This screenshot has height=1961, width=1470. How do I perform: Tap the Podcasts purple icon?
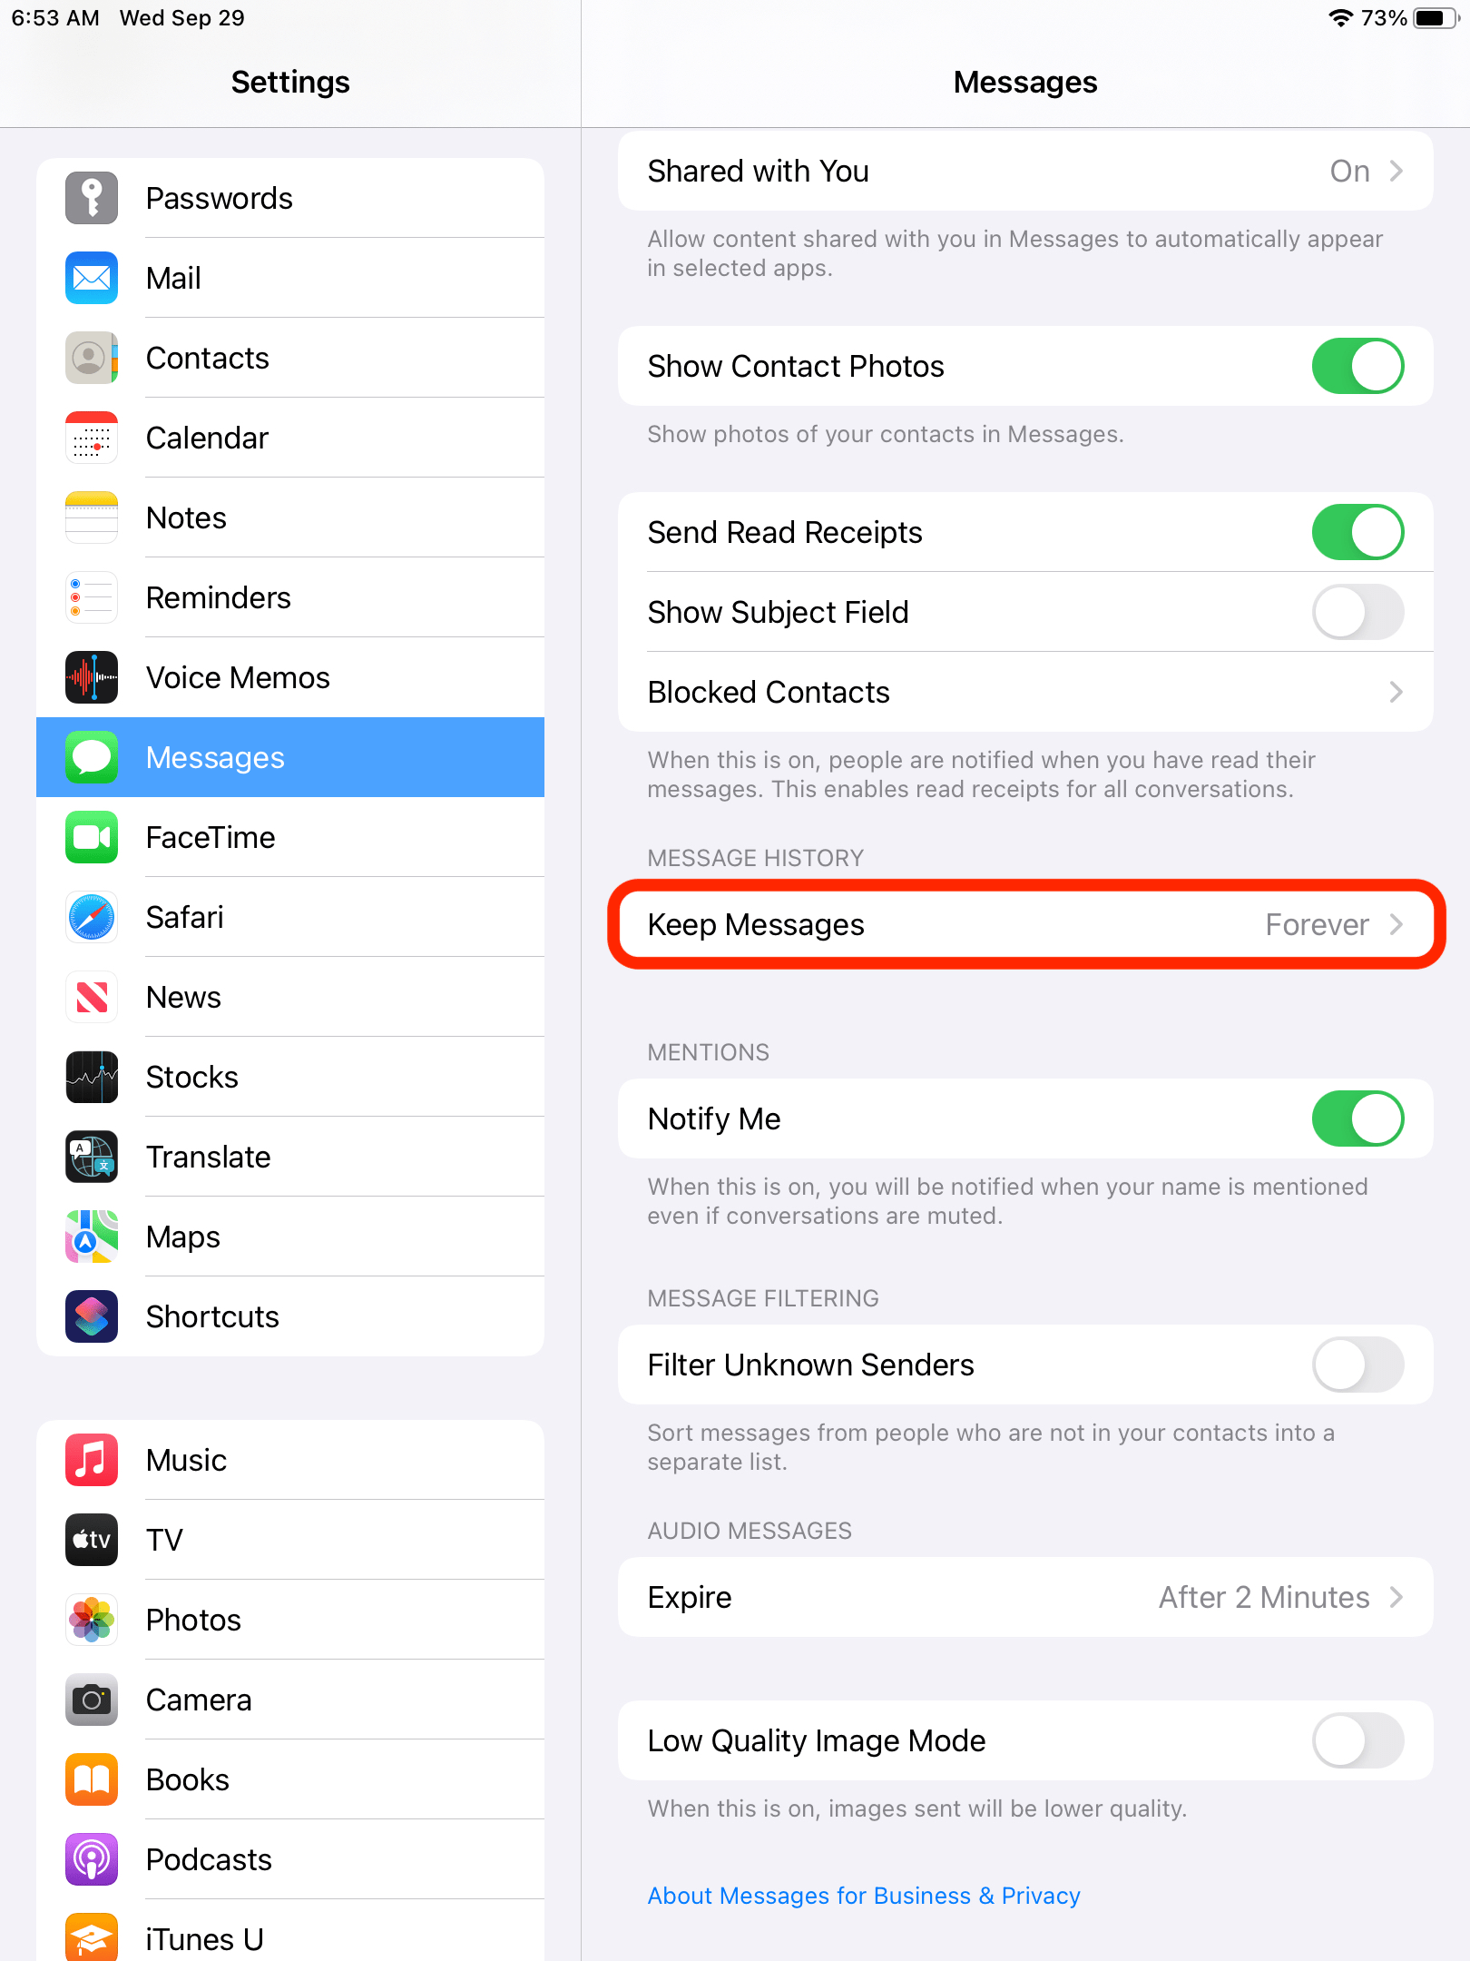pos(92,1859)
